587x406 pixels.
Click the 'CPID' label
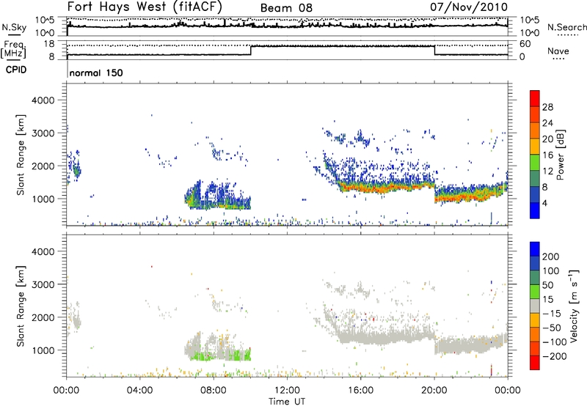coord(16,70)
